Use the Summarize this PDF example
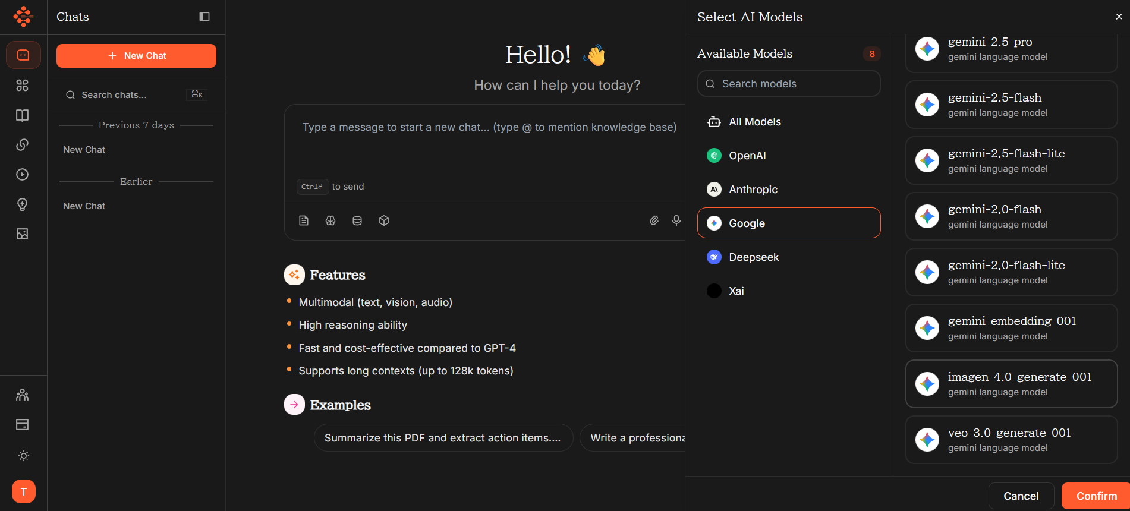The width and height of the screenshot is (1130, 511). (443, 438)
